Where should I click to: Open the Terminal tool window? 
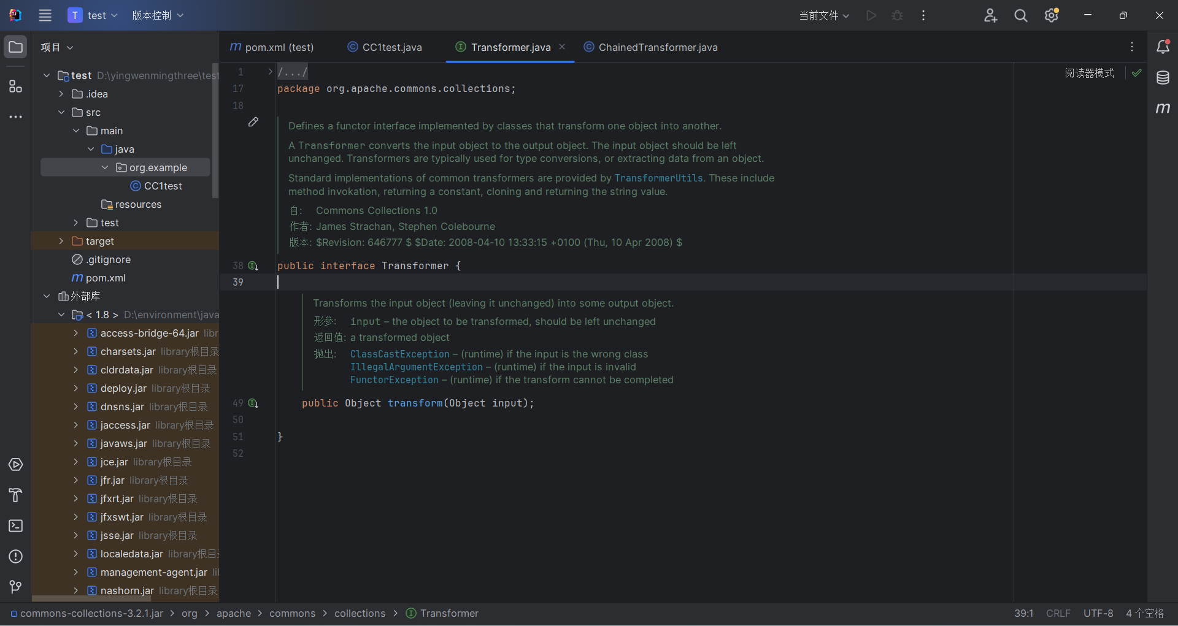[16, 526]
